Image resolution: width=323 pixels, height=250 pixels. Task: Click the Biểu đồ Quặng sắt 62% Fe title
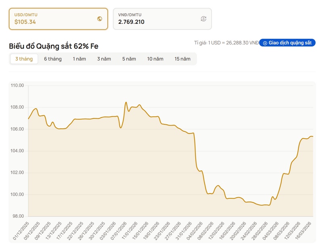[x=54, y=46]
